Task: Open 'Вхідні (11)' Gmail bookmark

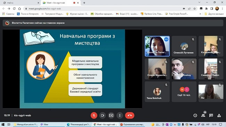Action: pos(127,14)
